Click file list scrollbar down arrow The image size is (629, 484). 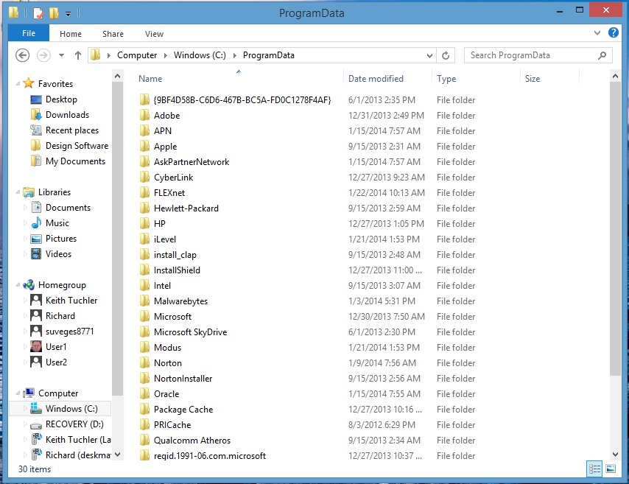click(615, 455)
